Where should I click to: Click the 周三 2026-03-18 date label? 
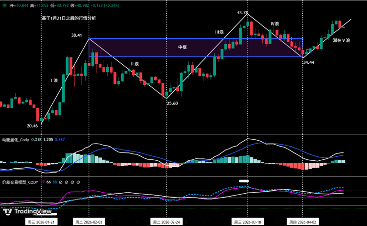pyautogui.click(x=248, y=222)
